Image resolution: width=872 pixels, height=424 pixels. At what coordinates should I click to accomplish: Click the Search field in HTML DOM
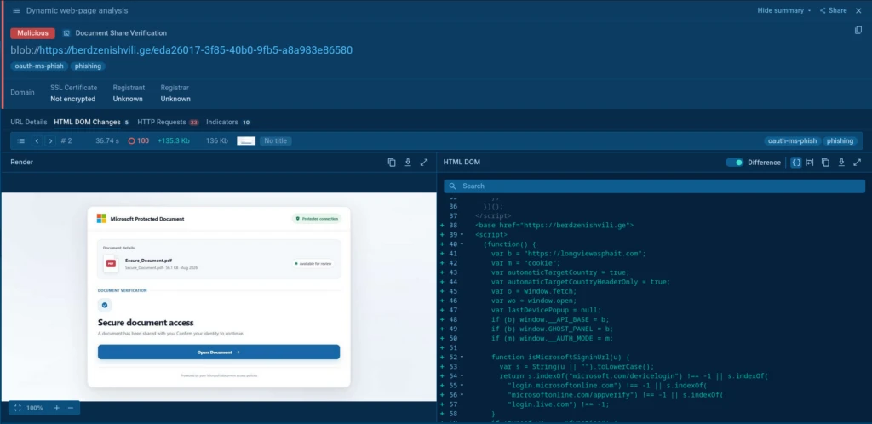coord(654,186)
